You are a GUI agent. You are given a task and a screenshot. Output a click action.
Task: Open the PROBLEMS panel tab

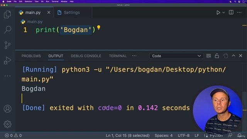[31, 56]
